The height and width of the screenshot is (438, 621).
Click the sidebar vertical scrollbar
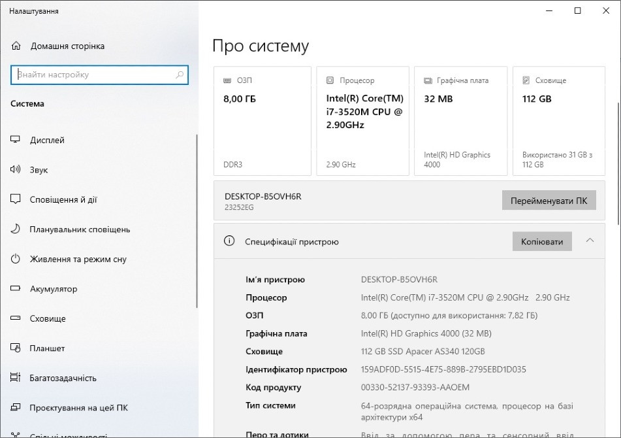pos(197,221)
